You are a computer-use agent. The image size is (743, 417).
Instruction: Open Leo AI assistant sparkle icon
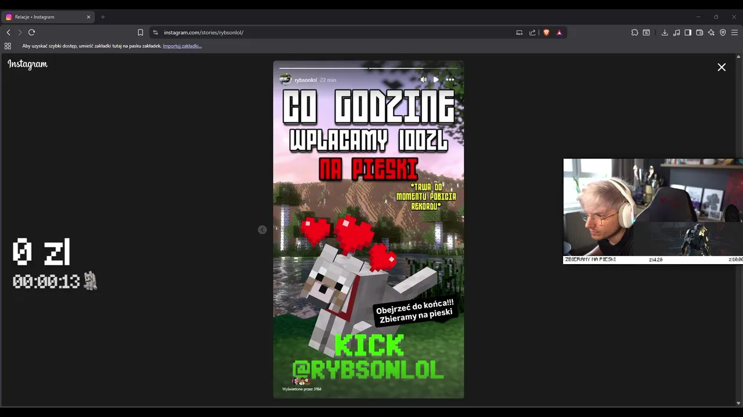[x=711, y=32]
